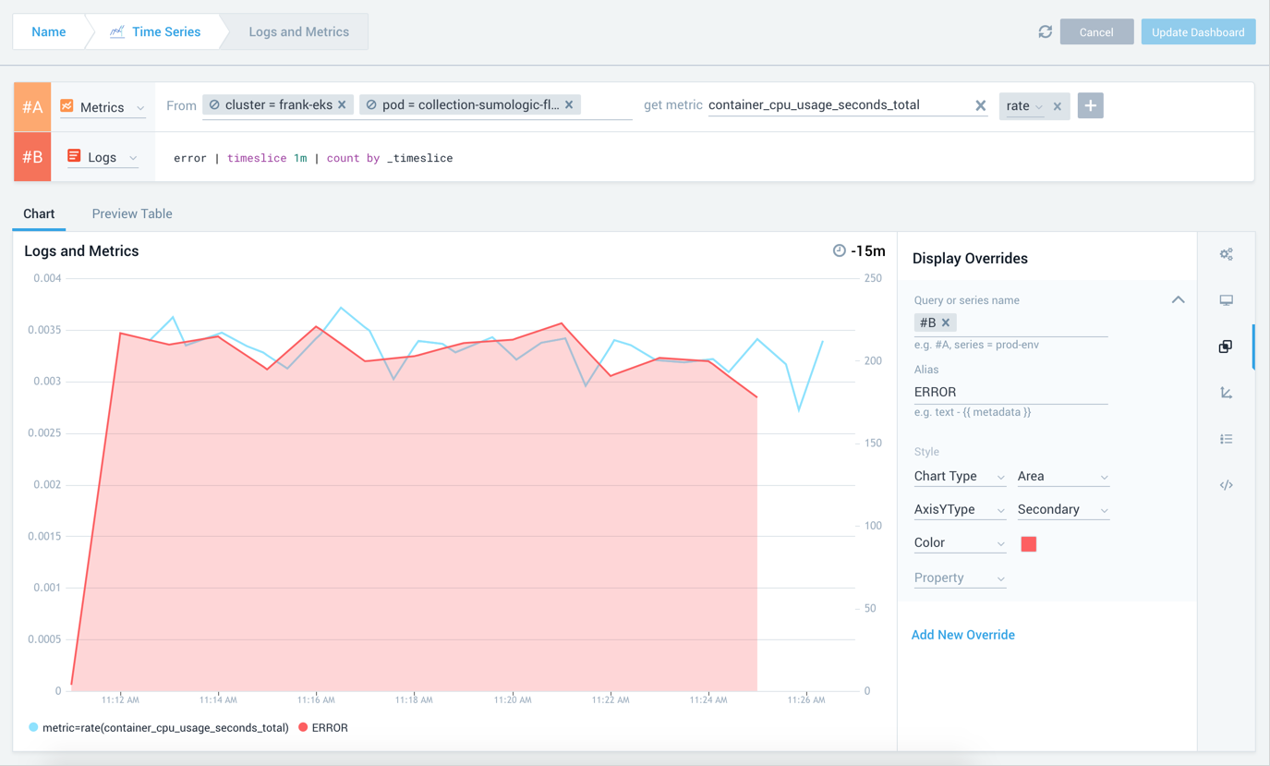Click the refresh icon near Update Dashboard
Screen dimensions: 1270x766
tap(1045, 30)
